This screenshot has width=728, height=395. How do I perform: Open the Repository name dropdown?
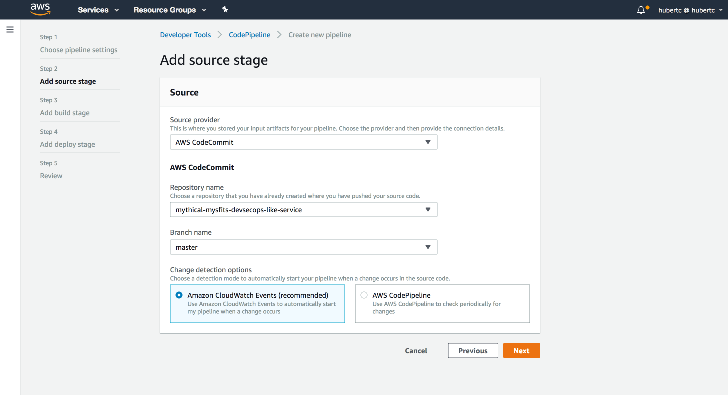coord(303,210)
